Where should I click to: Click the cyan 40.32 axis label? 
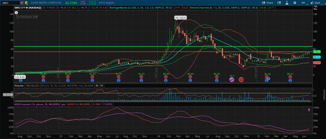(x=317, y=57)
